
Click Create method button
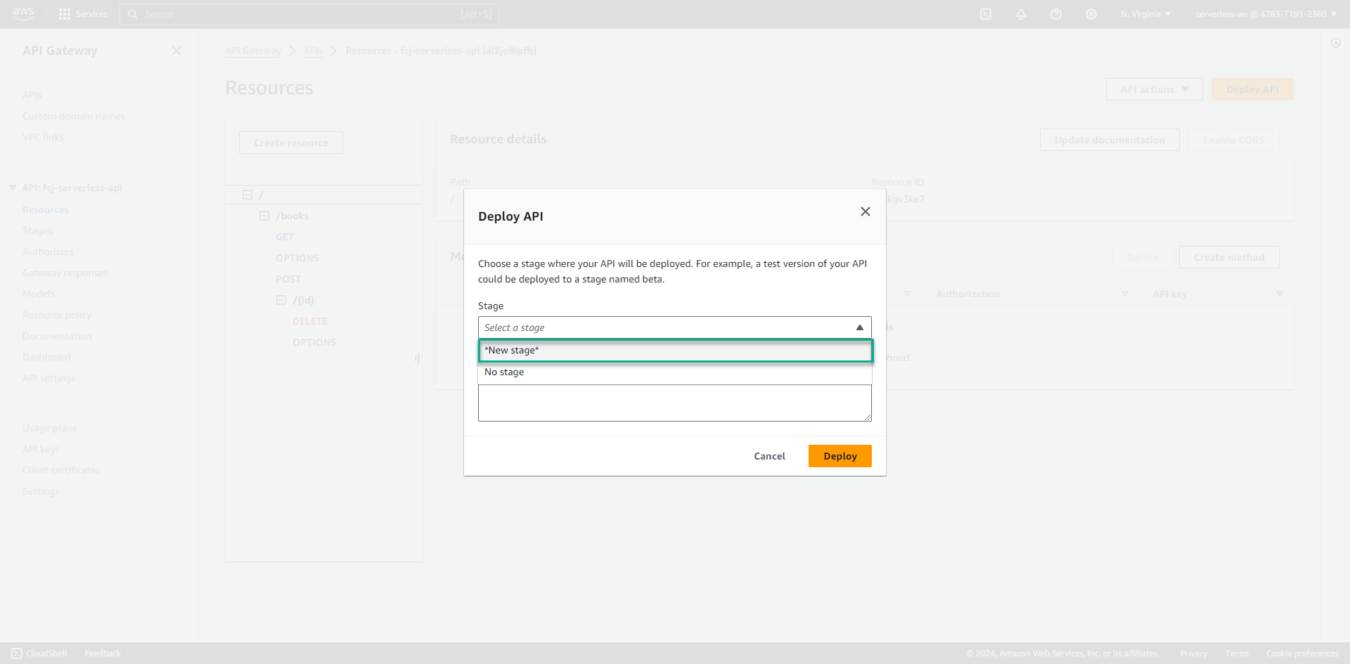coord(1229,257)
